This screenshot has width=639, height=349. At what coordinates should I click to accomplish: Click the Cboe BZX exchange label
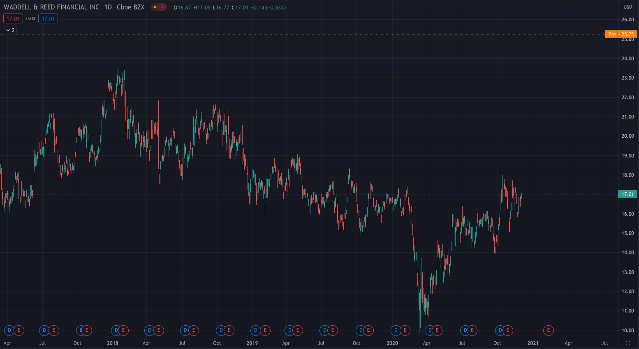click(131, 7)
